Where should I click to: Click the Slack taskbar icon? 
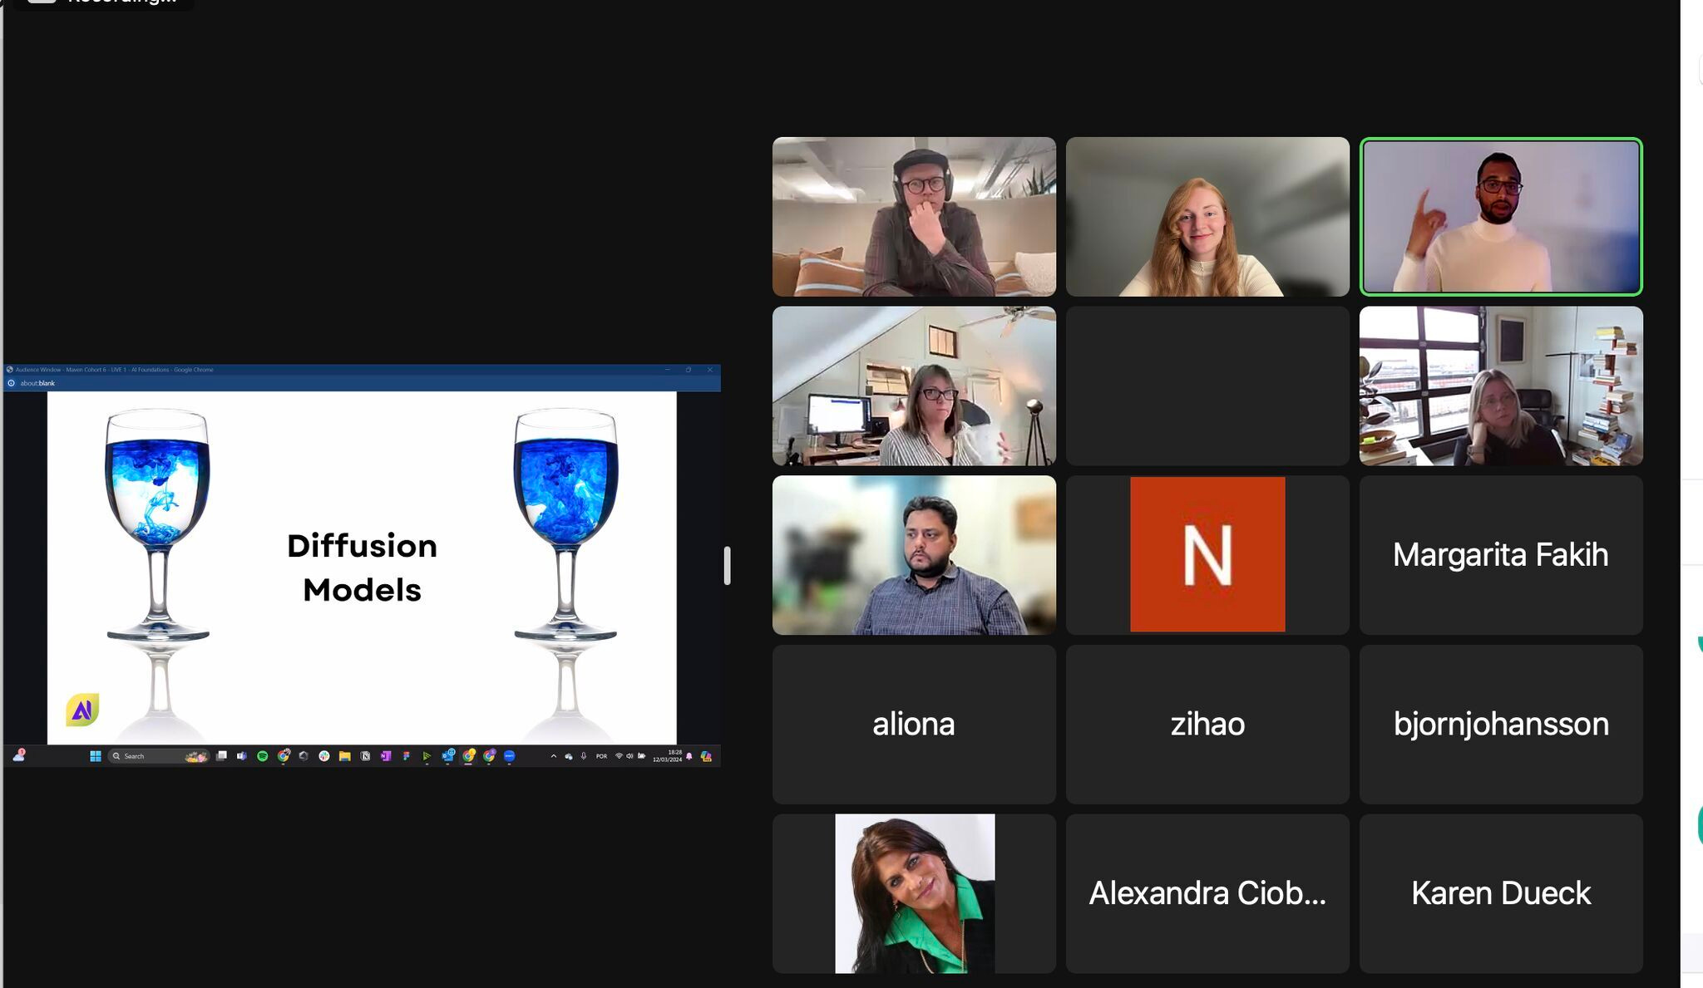[324, 756]
